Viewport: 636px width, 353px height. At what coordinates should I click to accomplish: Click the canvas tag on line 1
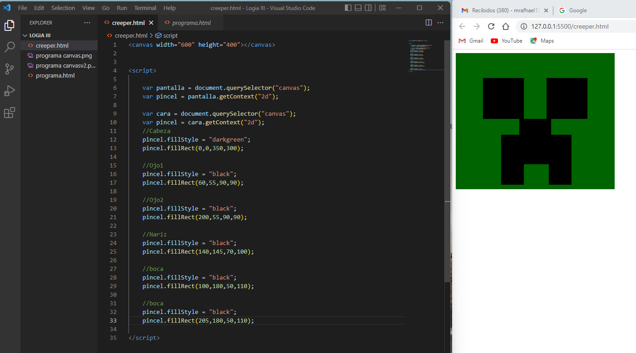(x=202, y=44)
